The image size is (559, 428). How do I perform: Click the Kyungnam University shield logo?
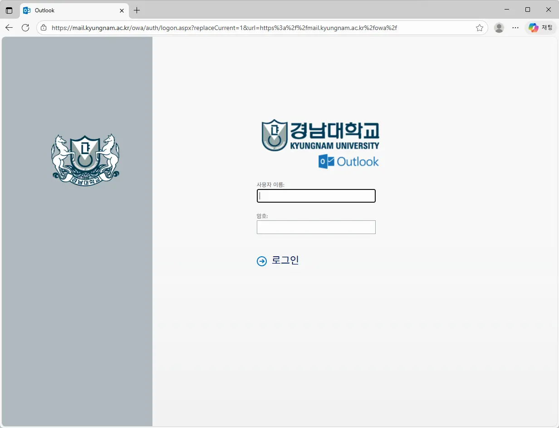[x=275, y=135]
